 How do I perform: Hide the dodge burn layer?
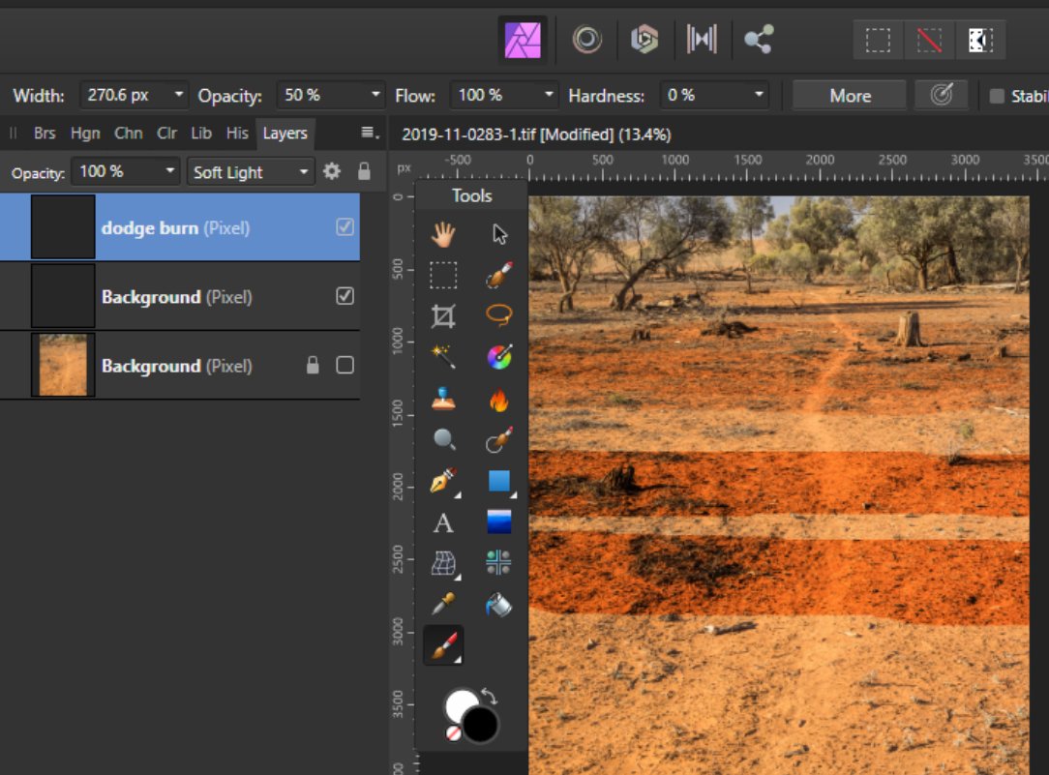(x=344, y=227)
